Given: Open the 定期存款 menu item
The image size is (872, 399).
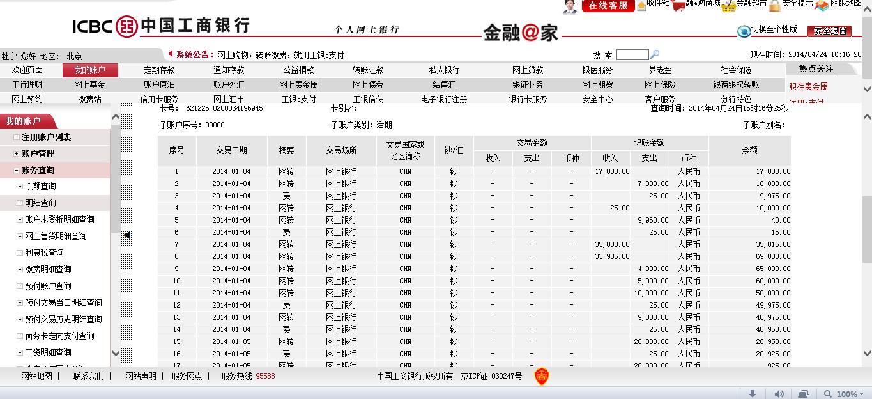Looking at the screenshot, I should click(x=159, y=70).
